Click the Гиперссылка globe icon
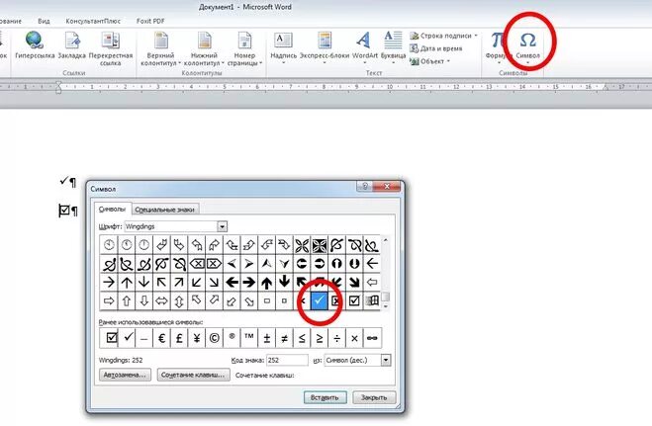 34,41
